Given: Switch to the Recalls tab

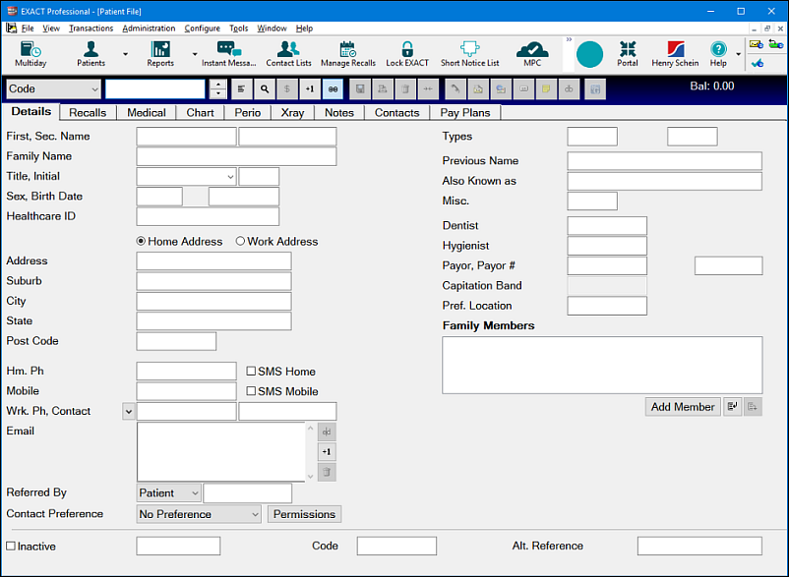Looking at the screenshot, I should coord(88,113).
